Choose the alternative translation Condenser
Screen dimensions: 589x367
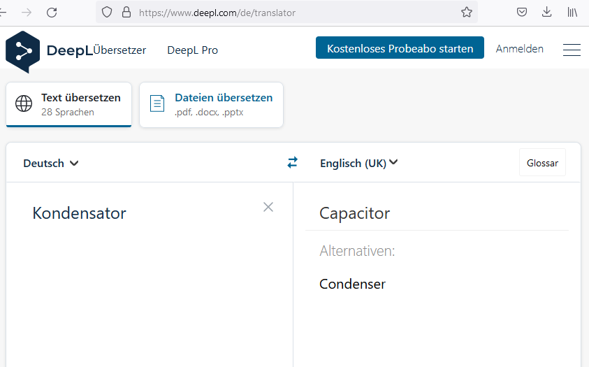pyautogui.click(x=352, y=284)
